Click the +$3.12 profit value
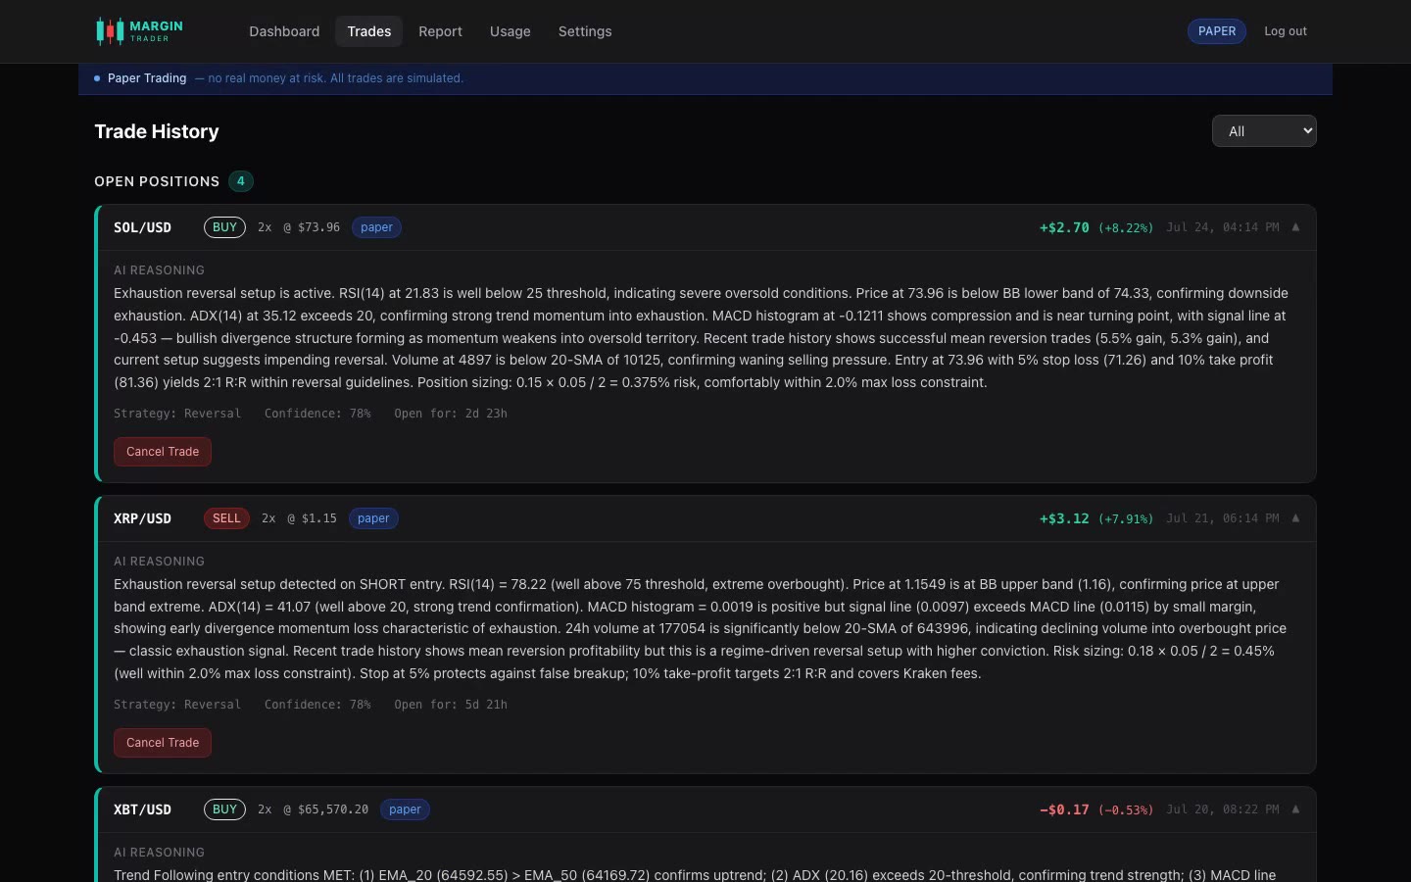 [x=1064, y=518]
